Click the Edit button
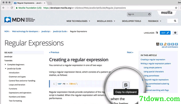The height and width of the screenshot is (104, 181). pyautogui.click(x=165, y=33)
